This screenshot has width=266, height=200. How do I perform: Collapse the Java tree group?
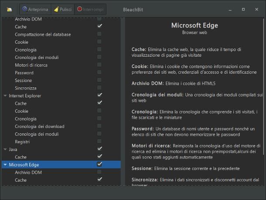click(x=5, y=149)
